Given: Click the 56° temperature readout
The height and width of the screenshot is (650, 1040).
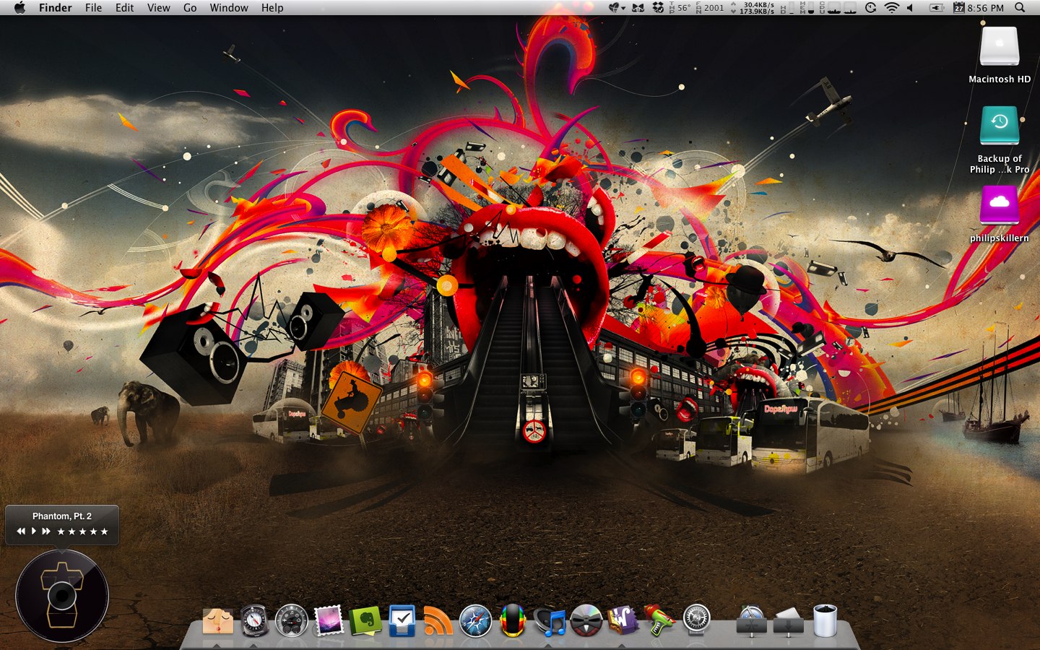Looking at the screenshot, I should 679,8.
